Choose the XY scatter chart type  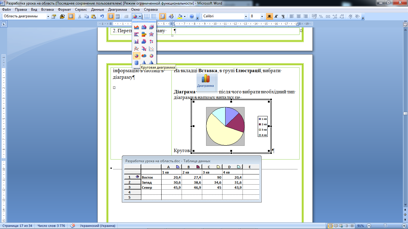[x=151, y=48]
